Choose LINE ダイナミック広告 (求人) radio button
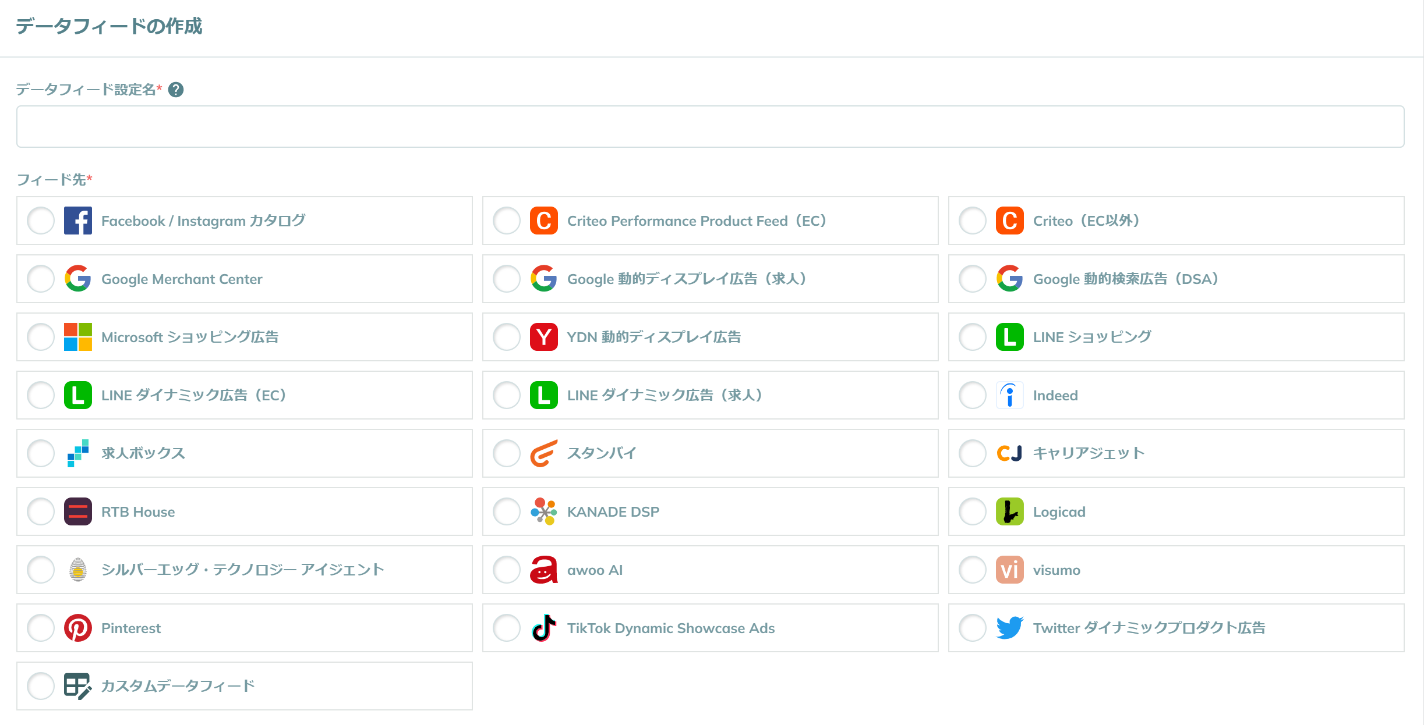The width and height of the screenshot is (1424, 725). tap(507, 395)
